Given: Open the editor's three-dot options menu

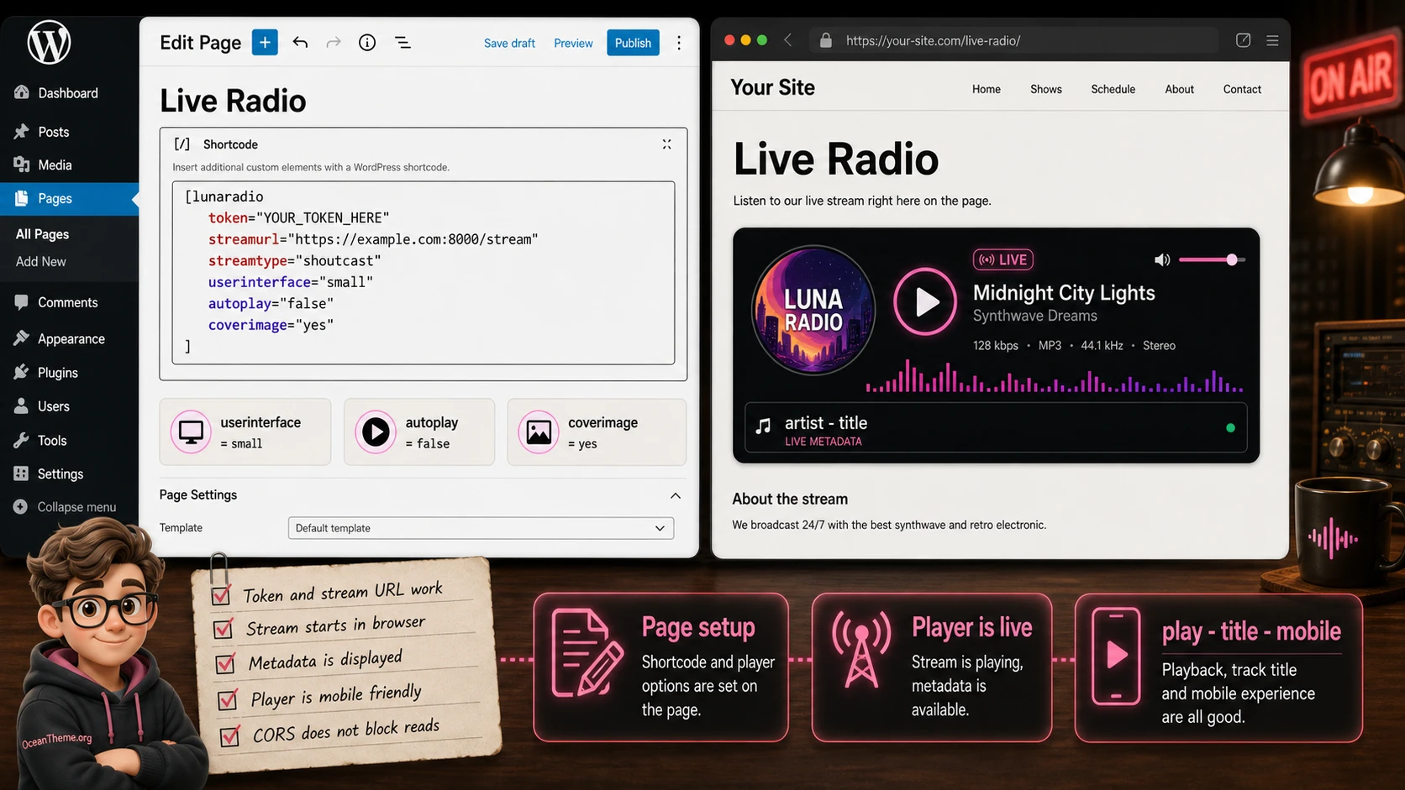Looking at the screenshot, I should tap(679, 43).
